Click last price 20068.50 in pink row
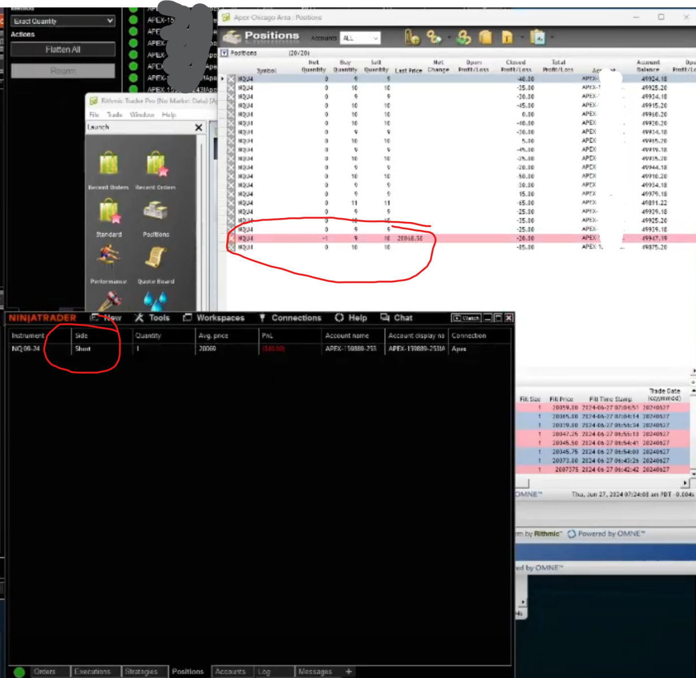The image size is (696, 678). click(x=409, y=238)
